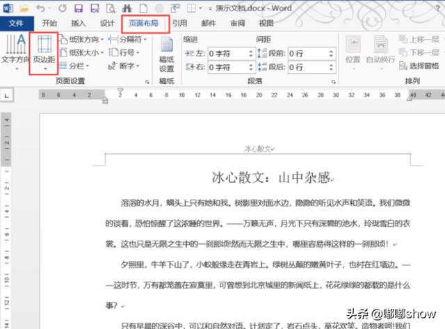Click the Save As disk-with-pencil icon

pyautogui.click(x=95, y=8)
